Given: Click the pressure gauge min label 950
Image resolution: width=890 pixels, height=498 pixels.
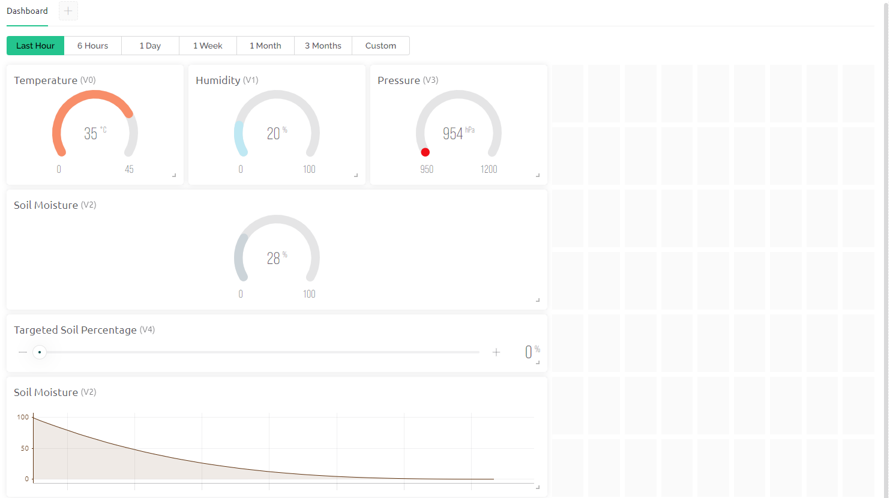Looking at the screenshot, I should (427, 169).
